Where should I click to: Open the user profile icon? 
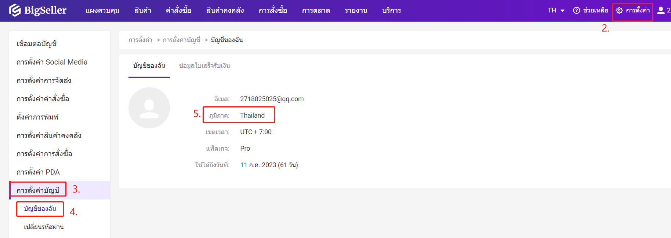(x=661, y=10)
